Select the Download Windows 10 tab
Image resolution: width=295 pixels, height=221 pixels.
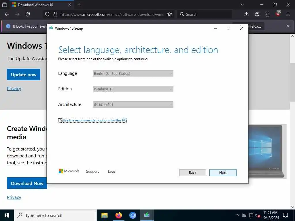click(42, 5)
